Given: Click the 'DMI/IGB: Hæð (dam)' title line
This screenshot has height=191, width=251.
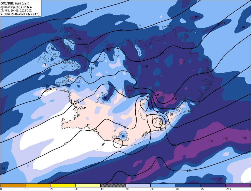Looking at the screenshot, I should pyautogui.click(x=15, y=3).
